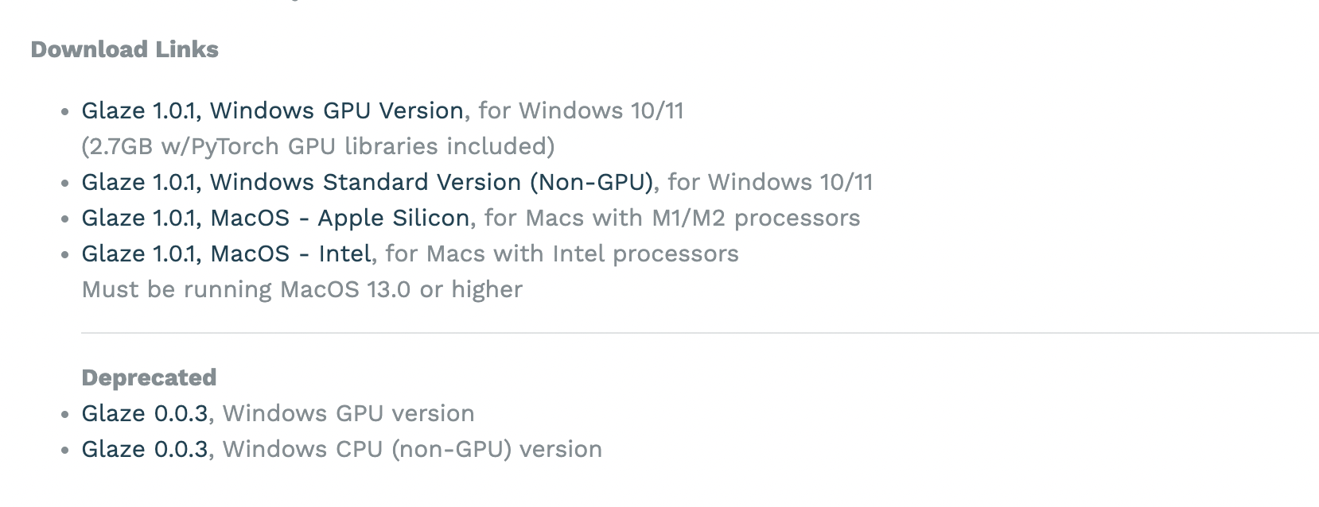
Task: Open Glaze 1.0.1 Windows Standard (Non-GPU) link
Action: tap(367, 182)
